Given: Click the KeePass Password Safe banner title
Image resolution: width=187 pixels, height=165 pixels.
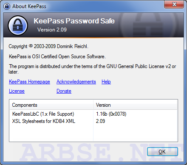Looking at the screenshot, I should pyautogui.click(x=74, y=21).
